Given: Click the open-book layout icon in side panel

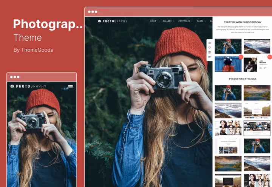Looking at the screenshot, I should coord(210,52).
